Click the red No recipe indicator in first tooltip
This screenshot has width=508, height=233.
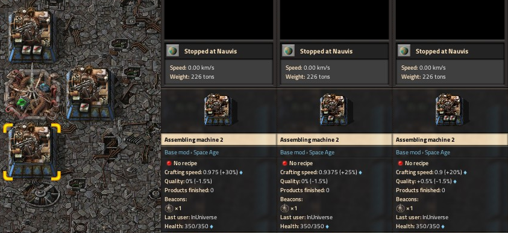(169, 163)
